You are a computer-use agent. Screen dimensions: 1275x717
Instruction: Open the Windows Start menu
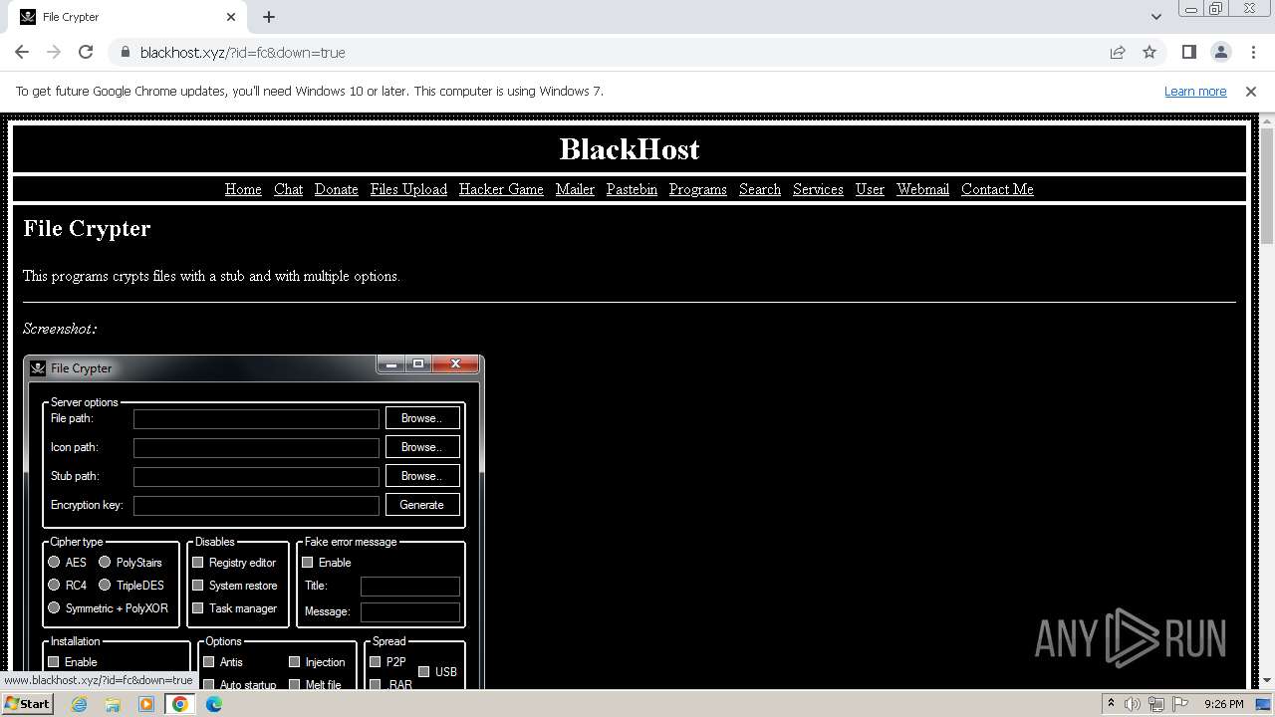coord(28,704)
